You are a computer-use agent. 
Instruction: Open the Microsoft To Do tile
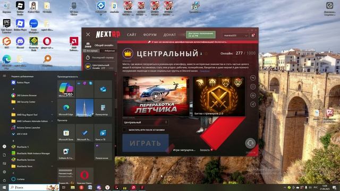pos(84,133)
